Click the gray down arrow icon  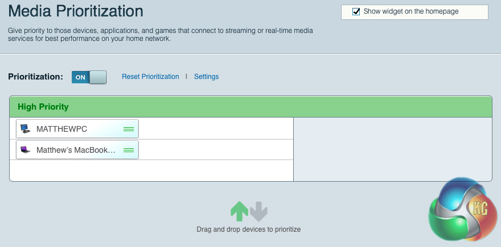[x=258, y=211]
